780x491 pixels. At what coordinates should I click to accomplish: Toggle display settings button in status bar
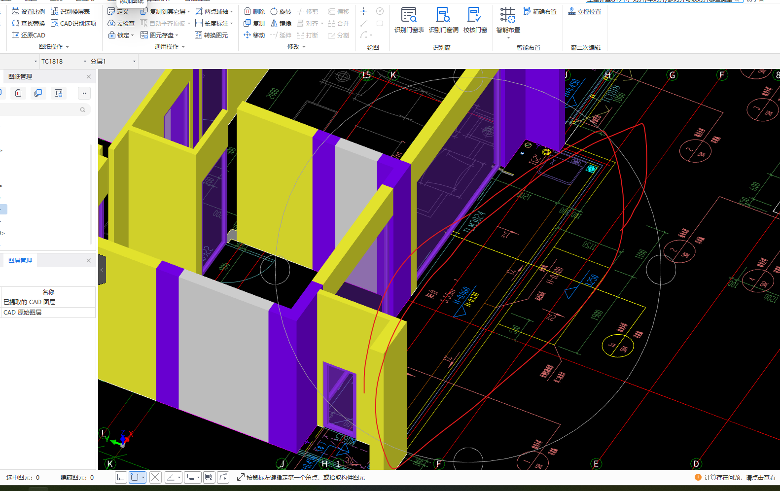pos(209,477)
